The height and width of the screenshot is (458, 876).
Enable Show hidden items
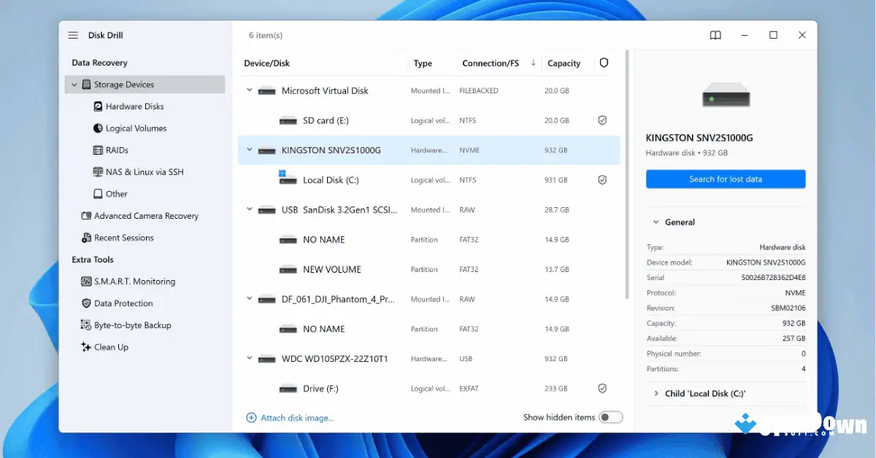(611, 416)
